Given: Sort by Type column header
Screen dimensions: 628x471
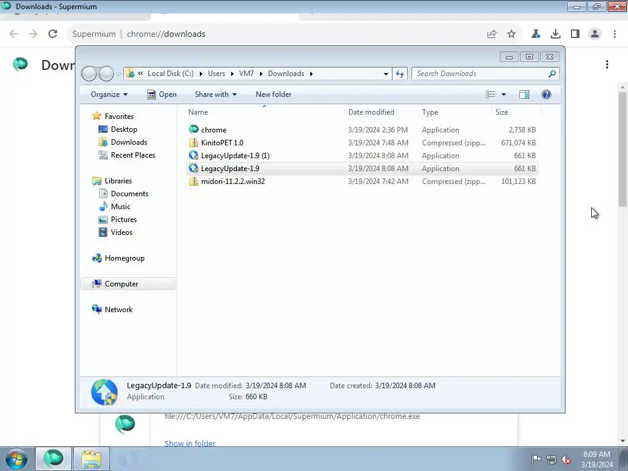Looking at the screenshot, I should 454,112.
